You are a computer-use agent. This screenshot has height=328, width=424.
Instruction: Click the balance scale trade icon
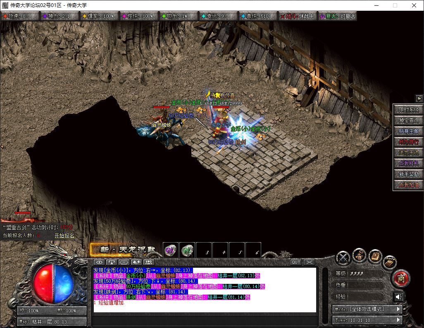point(112,262)
